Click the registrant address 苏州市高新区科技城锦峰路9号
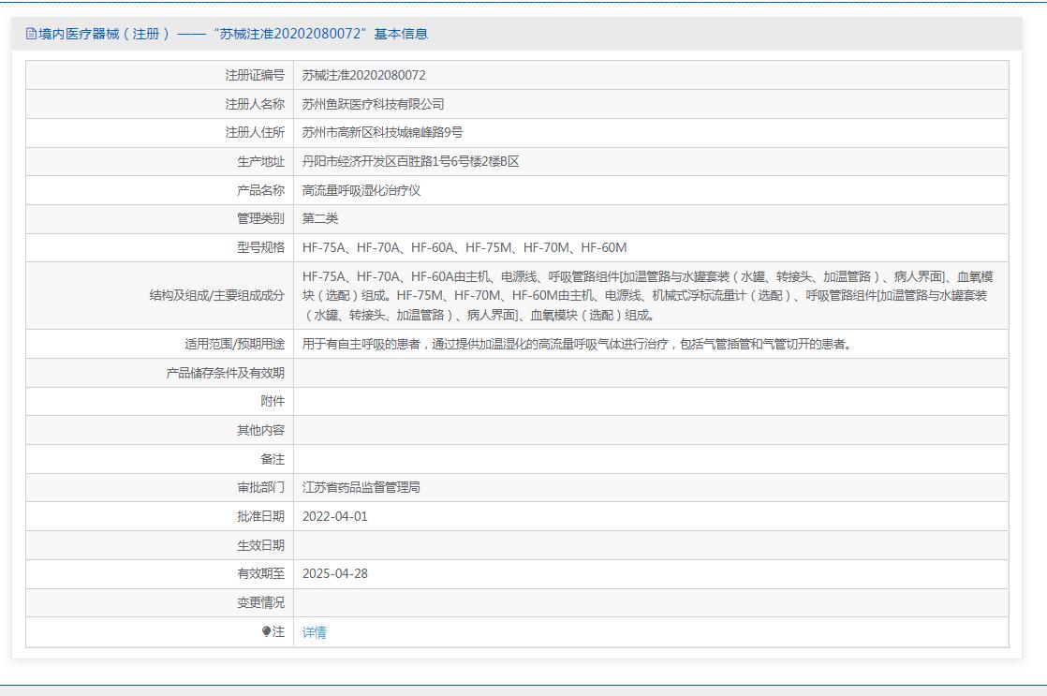This screenshot has height=696, width=1047. (382, 133)
